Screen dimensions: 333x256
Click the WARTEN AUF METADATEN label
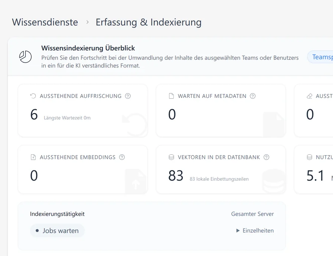pos(212,96)
